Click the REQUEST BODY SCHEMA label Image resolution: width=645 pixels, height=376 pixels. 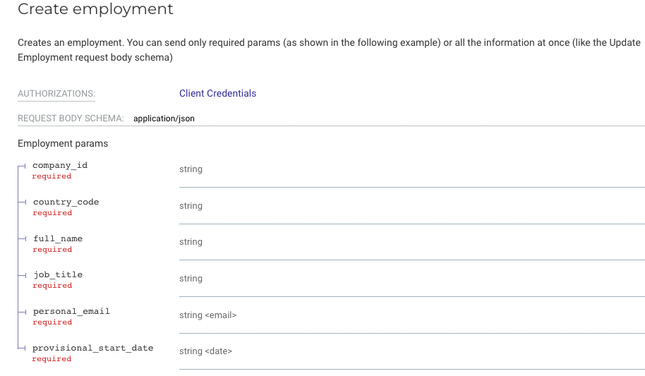[71, 119]
